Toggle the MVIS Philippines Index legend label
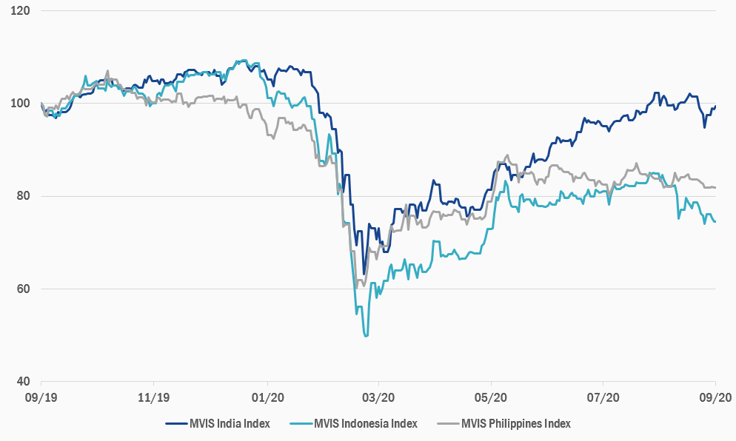 [x=516, y=424]
